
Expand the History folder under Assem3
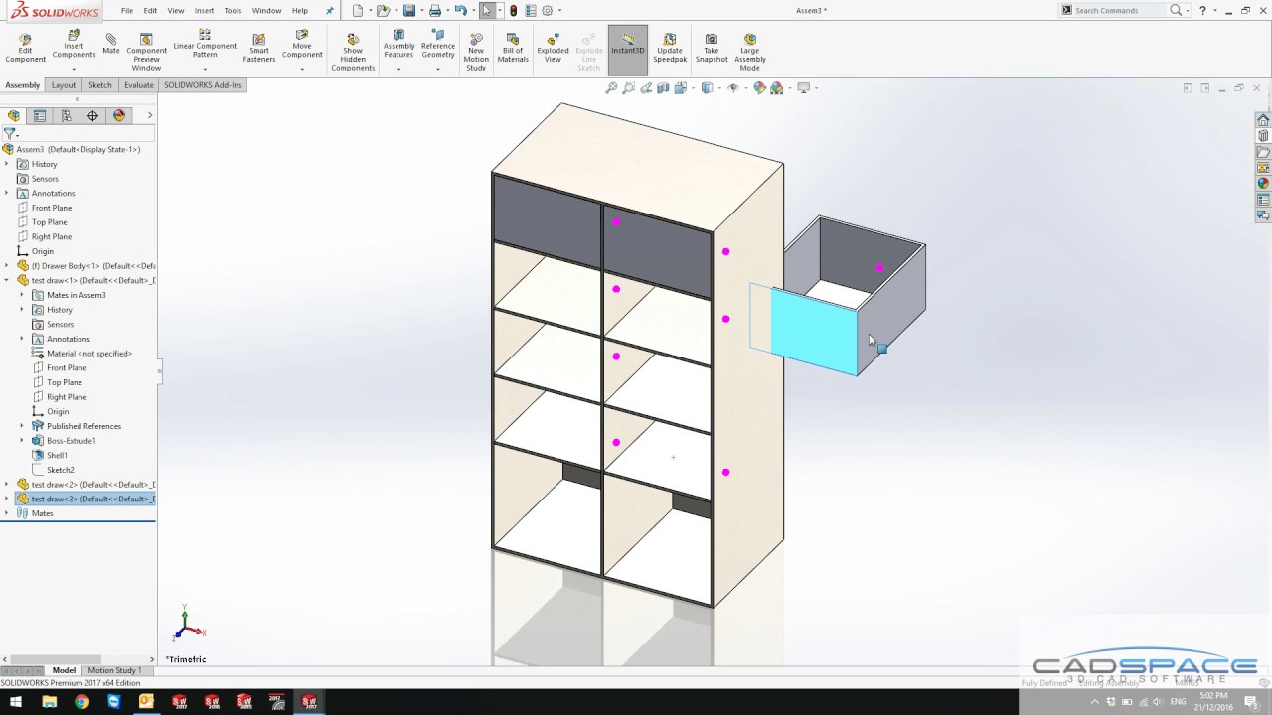click(7, 164)
